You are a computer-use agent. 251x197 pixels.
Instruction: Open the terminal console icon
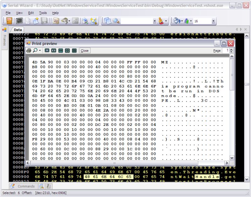(19, 21)
